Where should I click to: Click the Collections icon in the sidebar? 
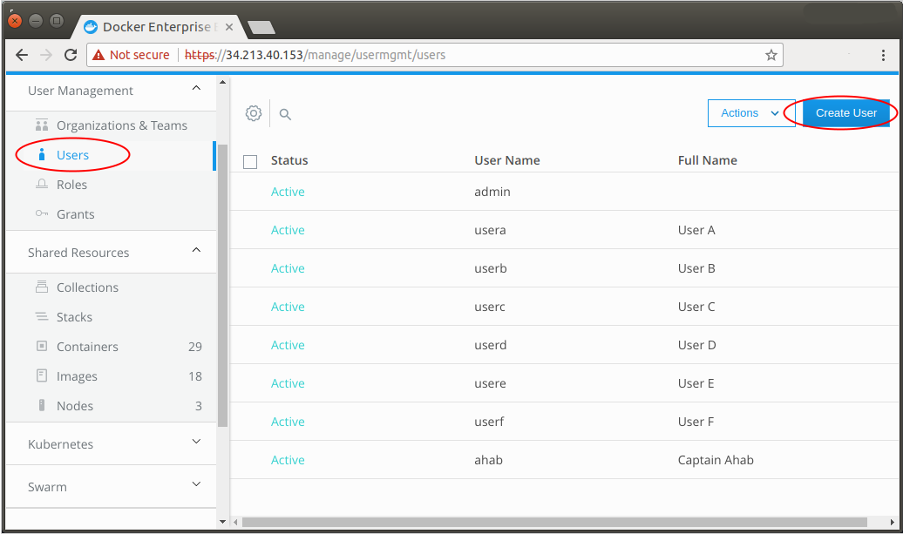pyautogui.click(x=41, y=287)
